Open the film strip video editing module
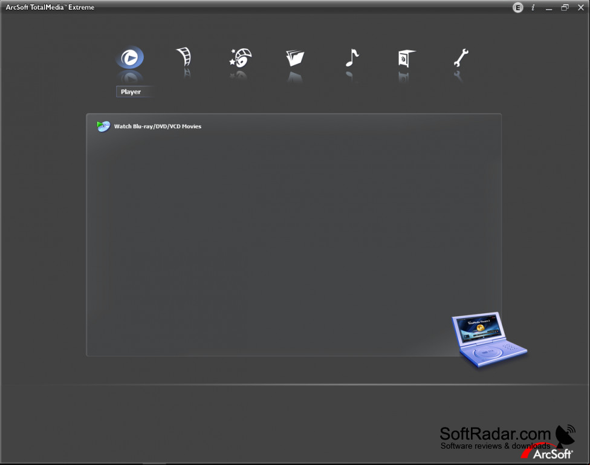Image resolution: width=590 pixels, height=465 pixels. [184, 57]
